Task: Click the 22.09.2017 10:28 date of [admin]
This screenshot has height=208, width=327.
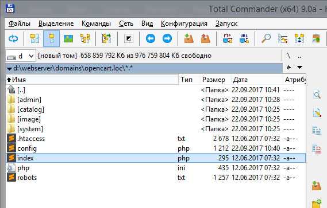Action: [256, 100]
